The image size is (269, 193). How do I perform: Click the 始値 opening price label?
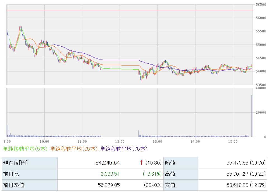point(170,163)
